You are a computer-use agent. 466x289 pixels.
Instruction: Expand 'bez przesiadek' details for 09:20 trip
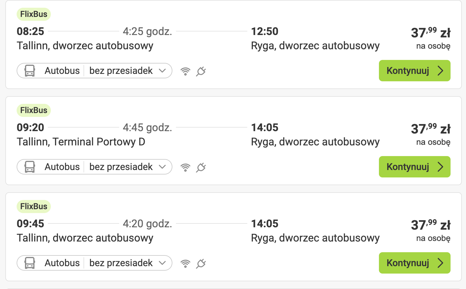click(127, 167)
